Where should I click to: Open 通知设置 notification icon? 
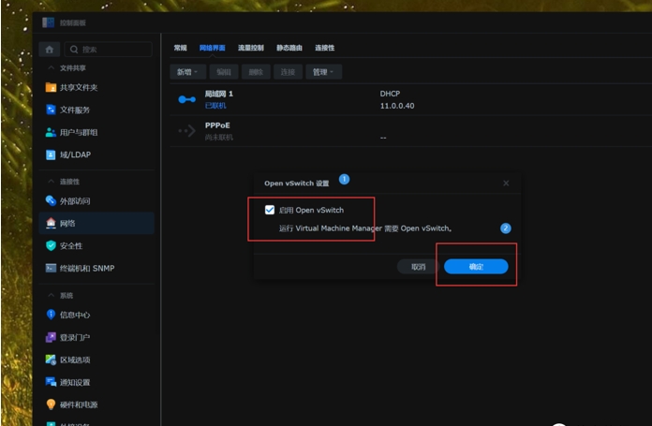(51, 382)
